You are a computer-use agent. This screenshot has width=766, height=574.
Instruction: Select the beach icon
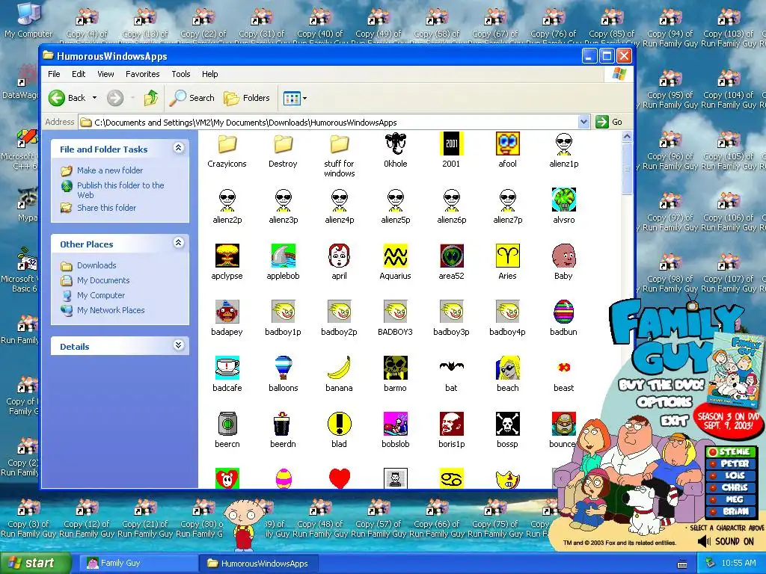508,368
